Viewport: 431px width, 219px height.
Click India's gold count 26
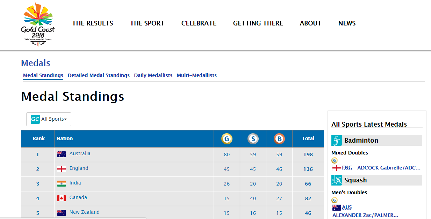point(227,184)
